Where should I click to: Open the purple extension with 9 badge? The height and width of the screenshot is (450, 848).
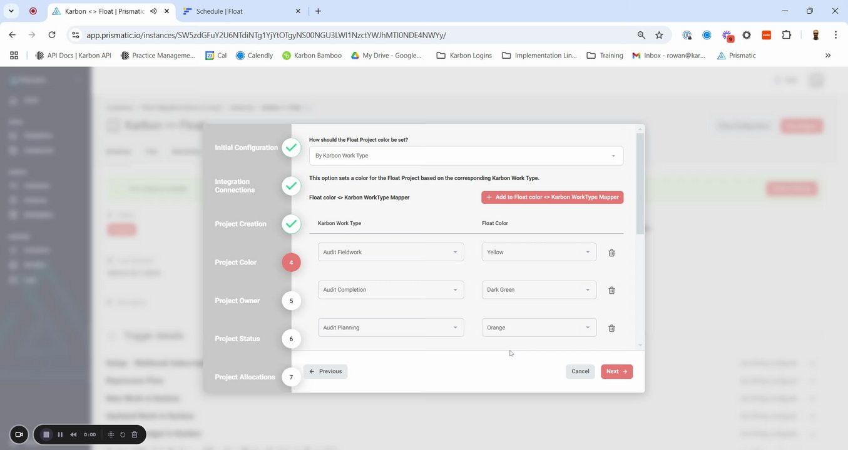coord(727,36)
